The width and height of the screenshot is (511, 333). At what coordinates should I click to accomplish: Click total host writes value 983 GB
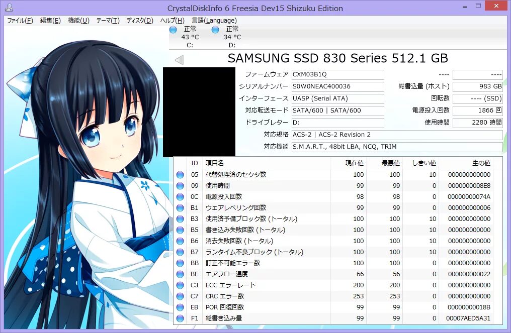[x=477, y=86]
